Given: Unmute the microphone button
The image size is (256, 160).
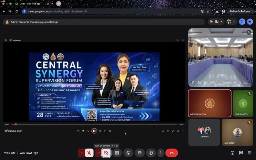Looking at the screenshot, I should coord(89,153).
